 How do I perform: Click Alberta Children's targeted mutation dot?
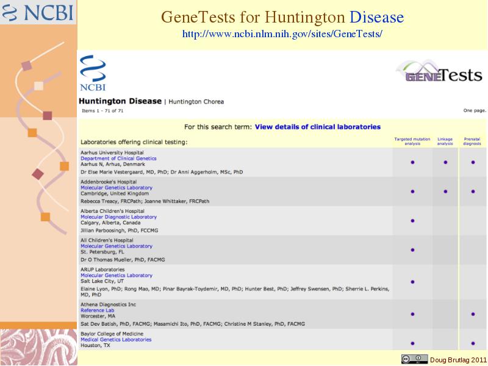tap(413, 221)
